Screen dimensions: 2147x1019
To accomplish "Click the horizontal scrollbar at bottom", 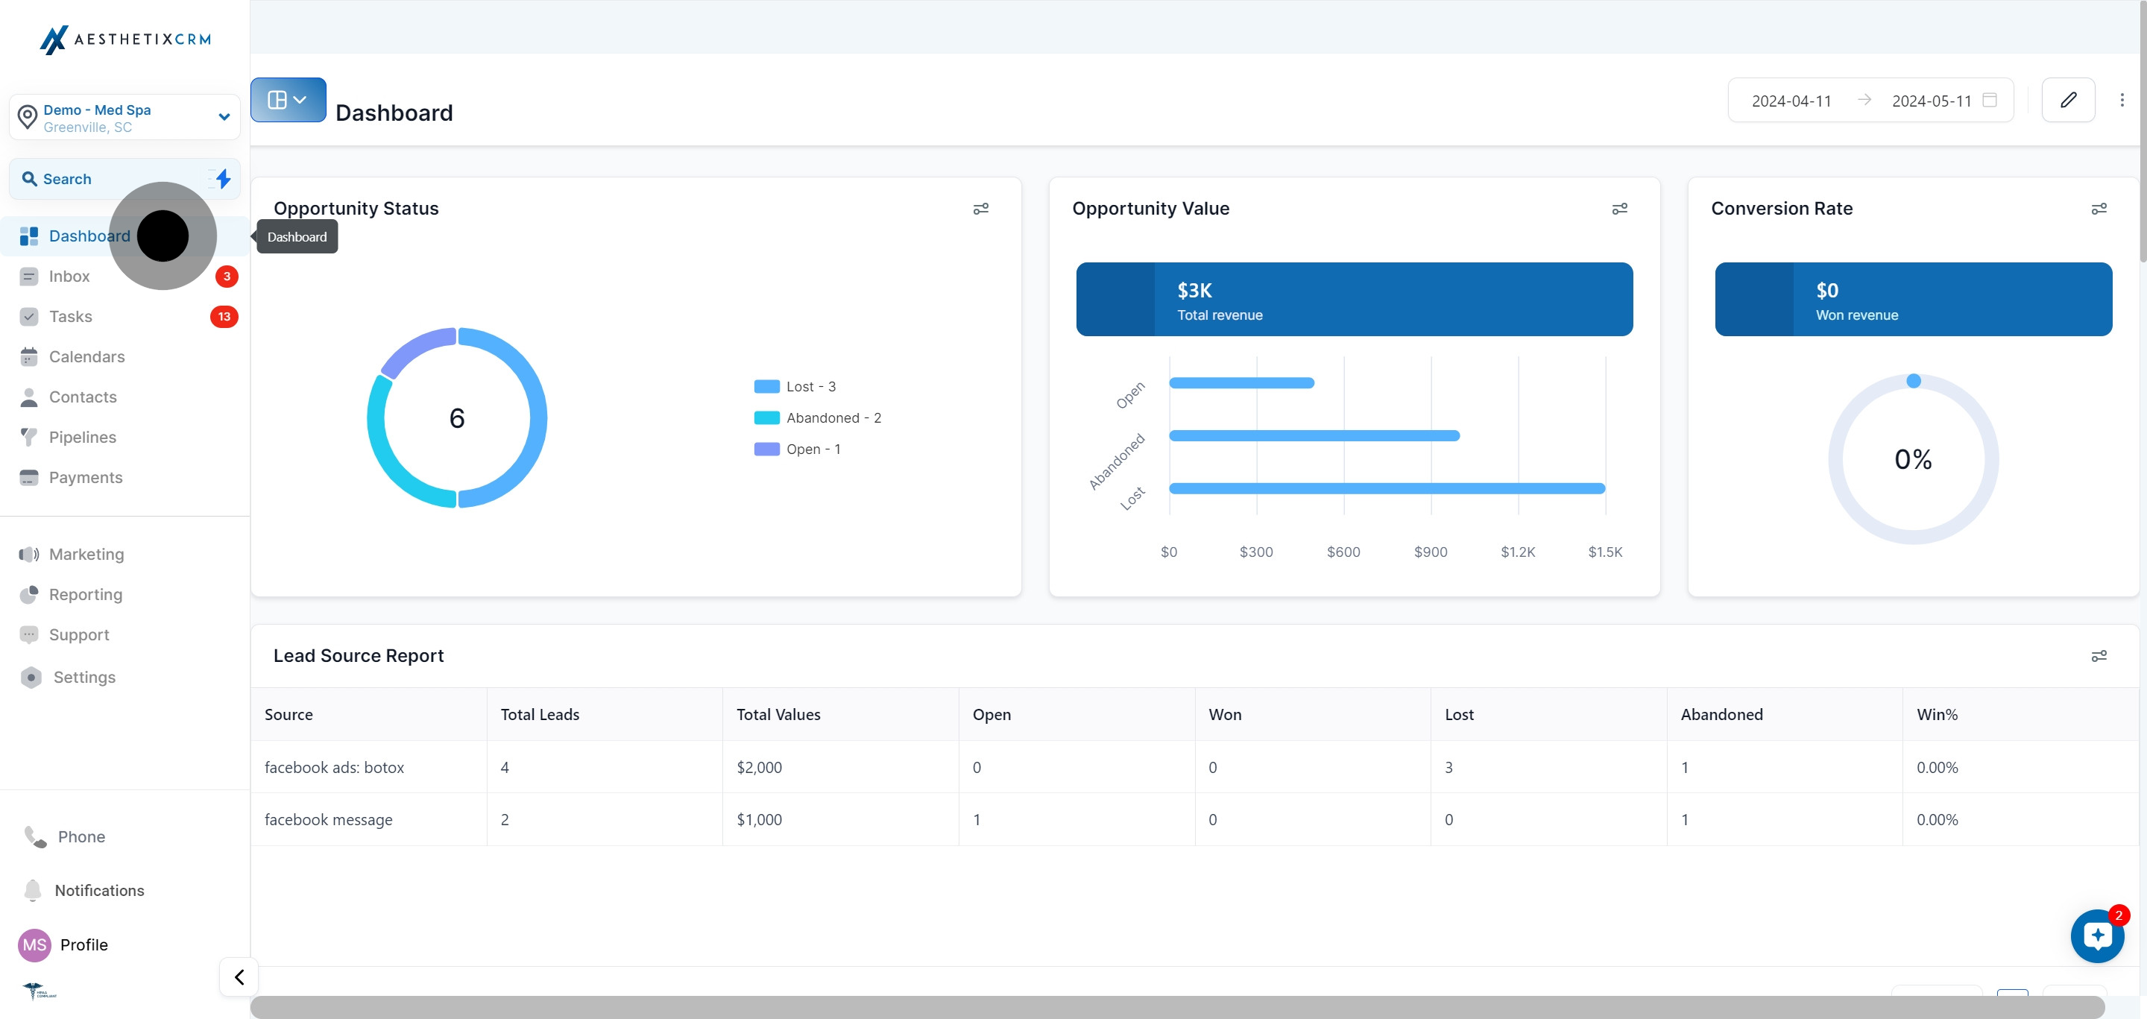I will [1176, 1006].
